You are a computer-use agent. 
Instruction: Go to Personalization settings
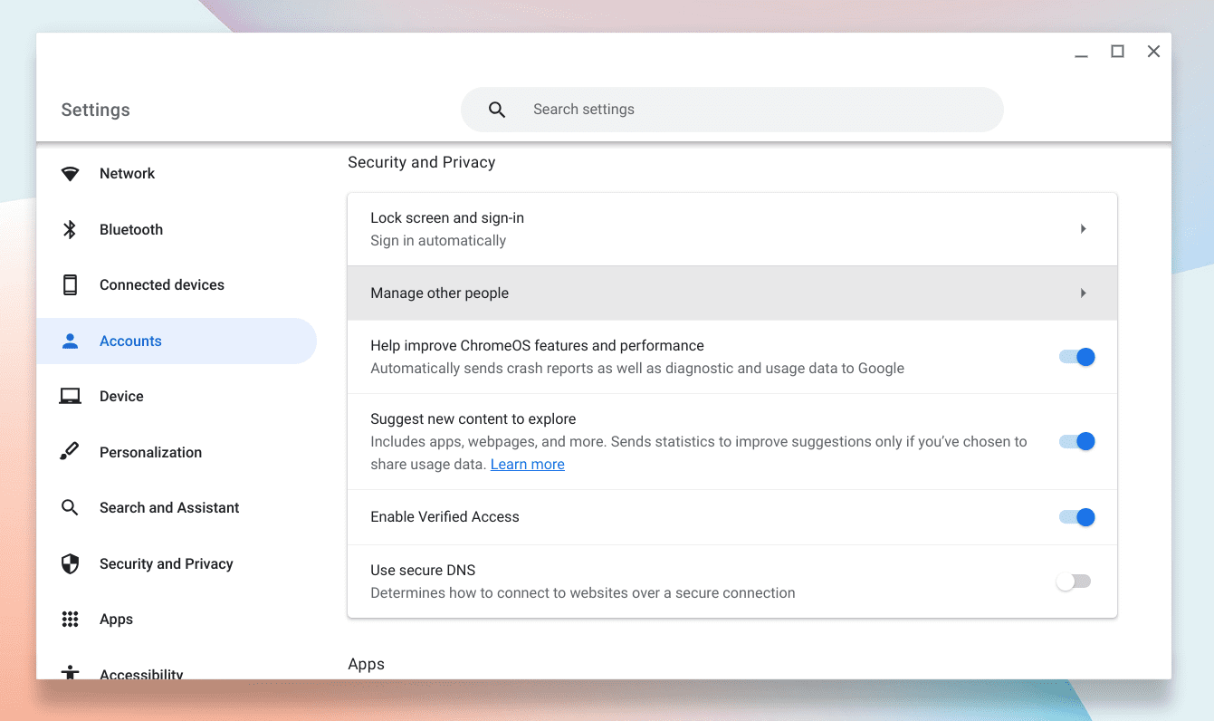(x=177, y=452)
